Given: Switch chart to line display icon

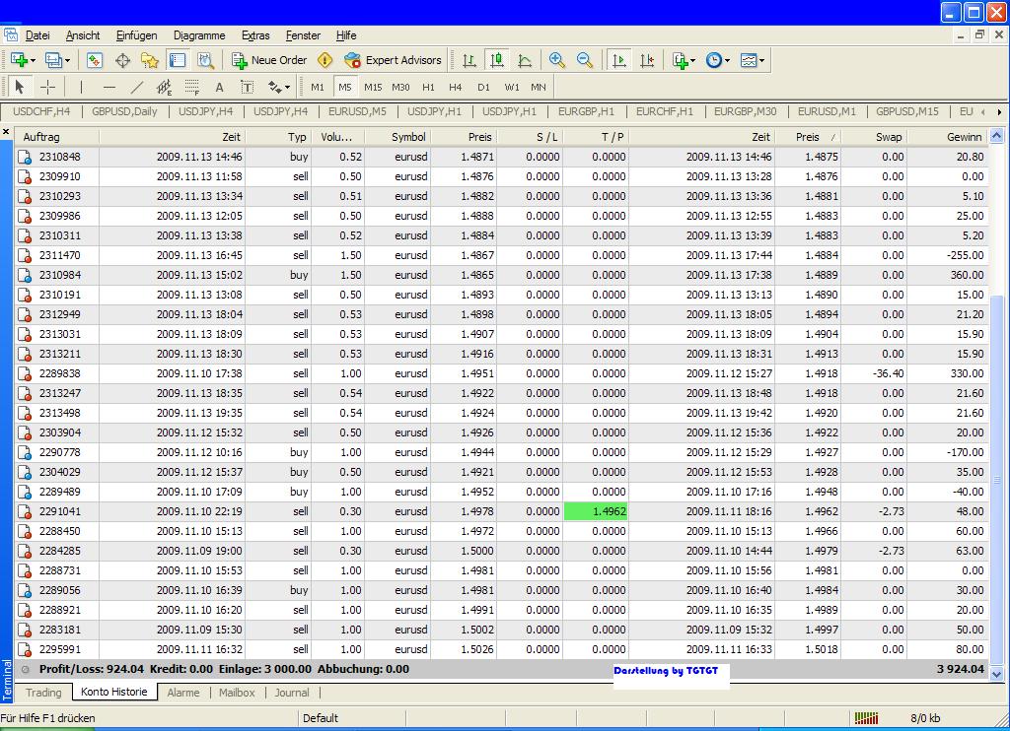Looking at the screenshot, I should pos(526,59).
